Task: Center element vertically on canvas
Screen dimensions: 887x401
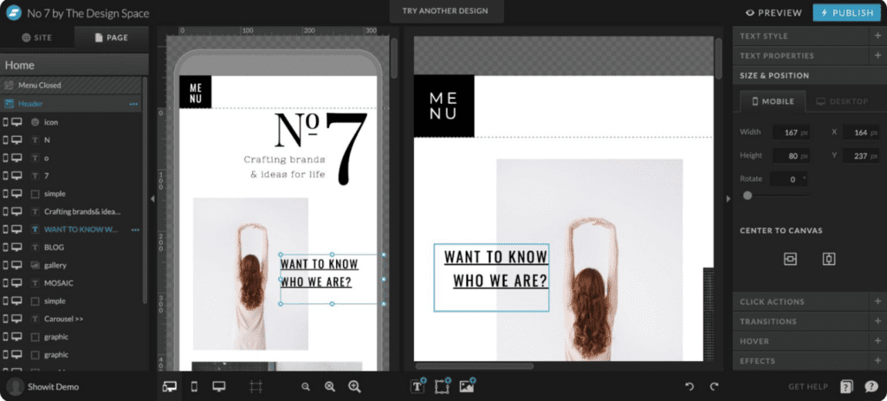Action: click(829, 259)
